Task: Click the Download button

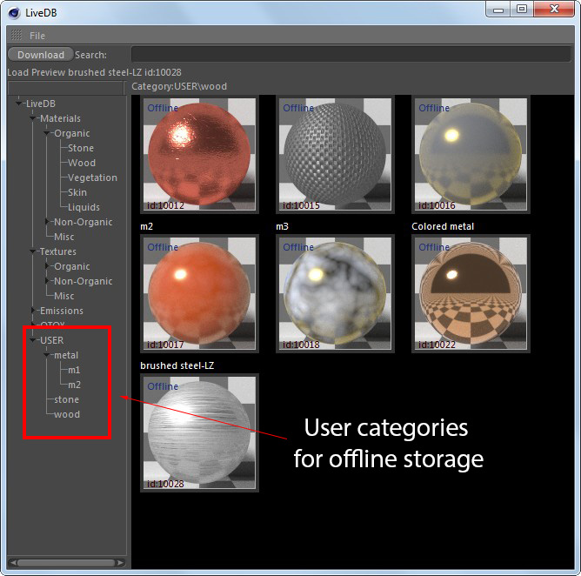Action: pos(41,55)
